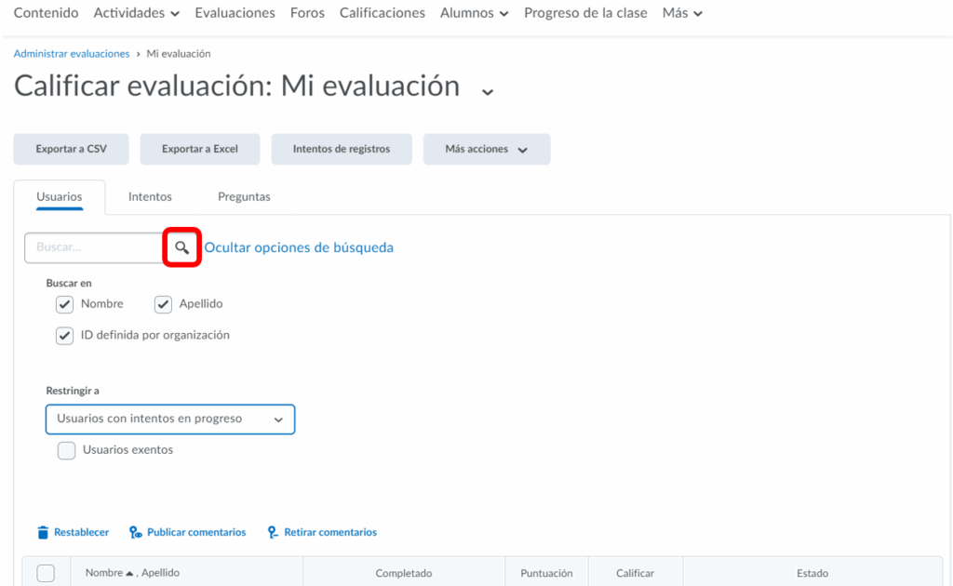953x586 pixels.
Task: Click the Publicar comentarios icon
Action: (136, 533)
